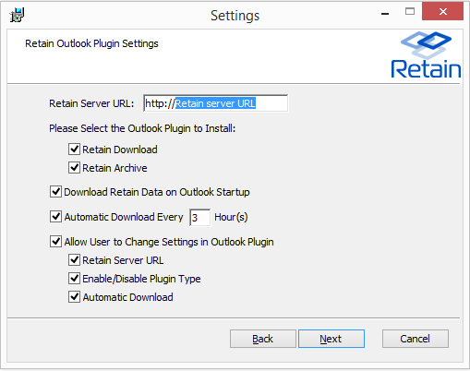470x371 pixels.
Task: Click into the Retain Server URL field
Action: (x=216, y=103)
